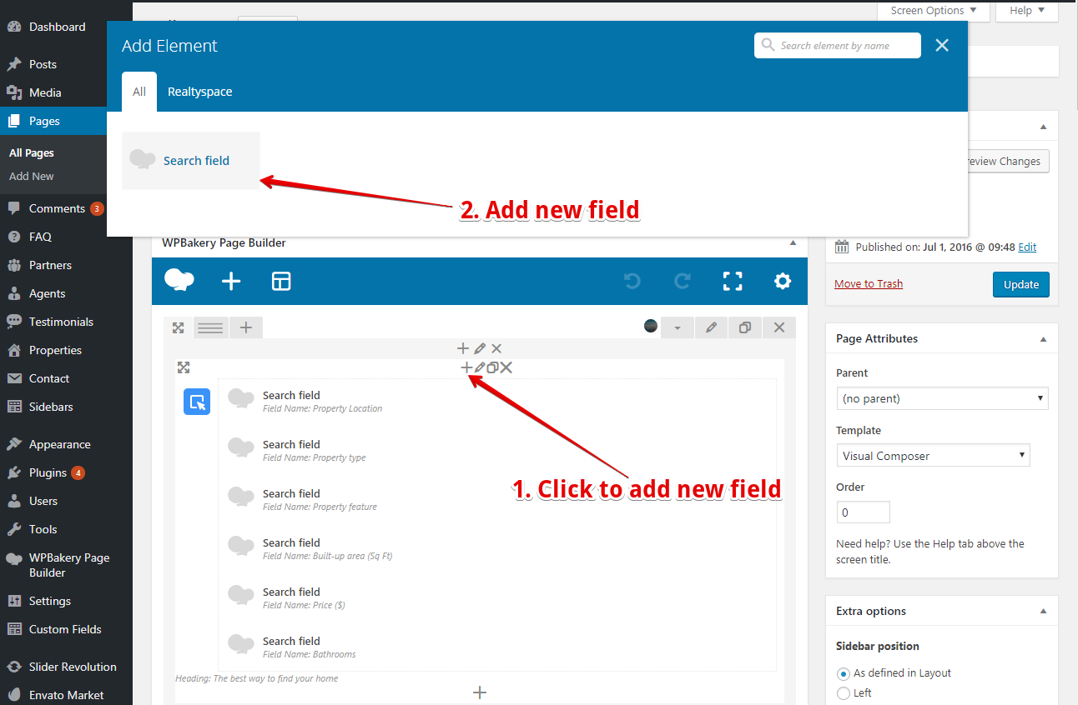Open the Templates layout icon
This screenshot has height=705, width=1078.
coord(281,282)
